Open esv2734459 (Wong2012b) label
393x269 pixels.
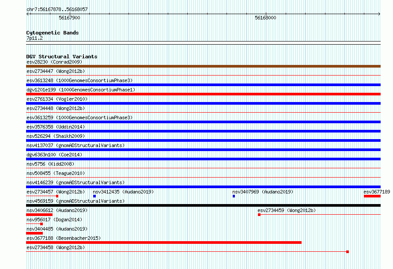[x=287, y=210]
